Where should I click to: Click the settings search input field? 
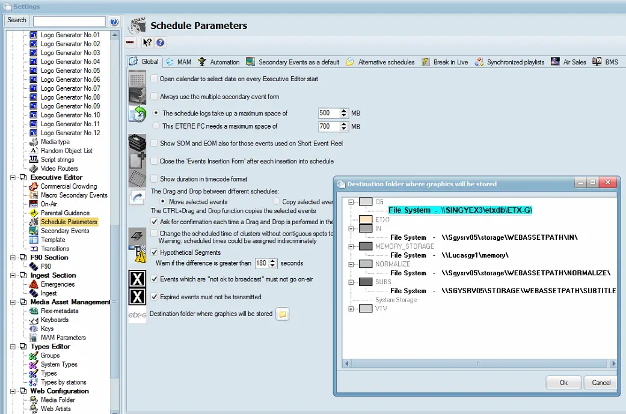pyautogui.click(x=69, y=21)
